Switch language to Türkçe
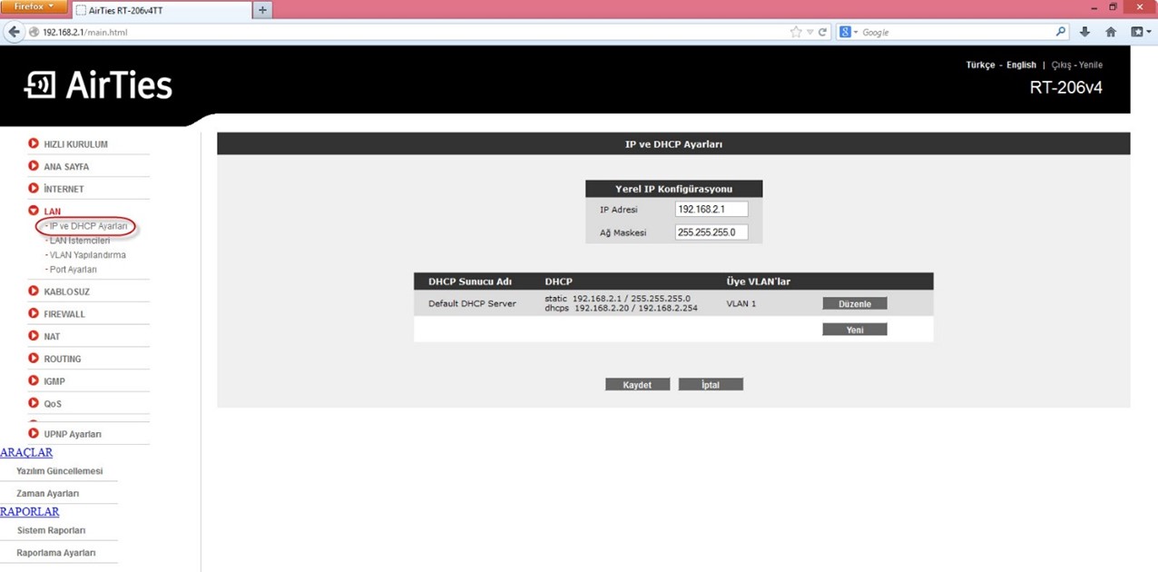 click(980, 65)
